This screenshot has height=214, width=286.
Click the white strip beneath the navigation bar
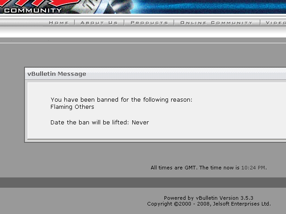point(143,32)
